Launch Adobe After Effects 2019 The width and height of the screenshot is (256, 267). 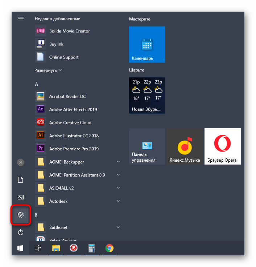click(73, 109)
